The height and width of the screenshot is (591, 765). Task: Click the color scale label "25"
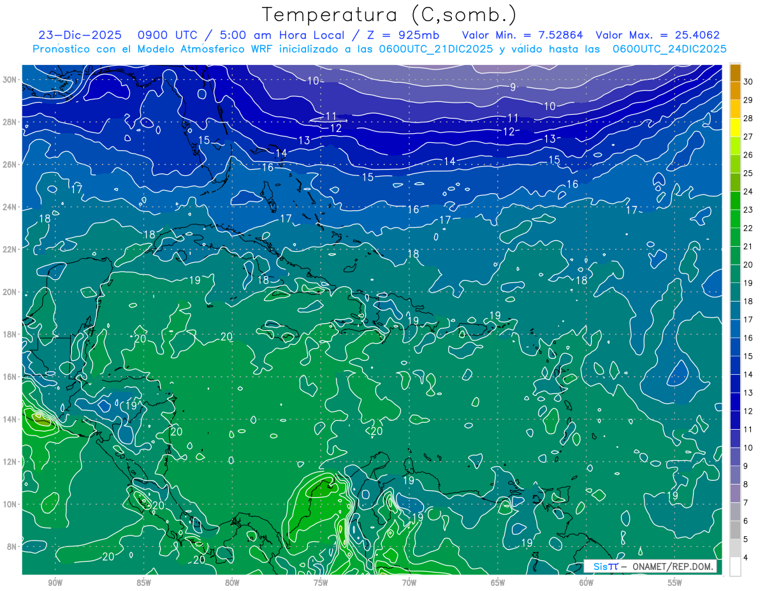(748, 173)
